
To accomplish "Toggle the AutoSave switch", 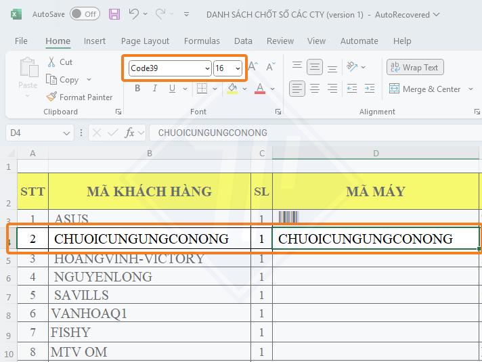I will pyautogui.click(x=84, y=14).
